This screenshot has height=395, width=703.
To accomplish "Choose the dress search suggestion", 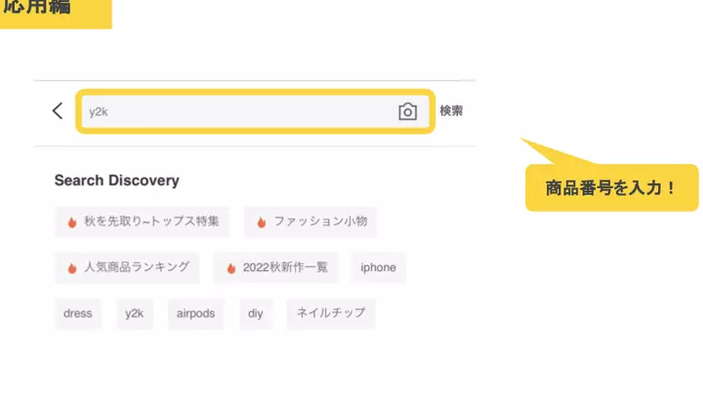I will point(78,314).
